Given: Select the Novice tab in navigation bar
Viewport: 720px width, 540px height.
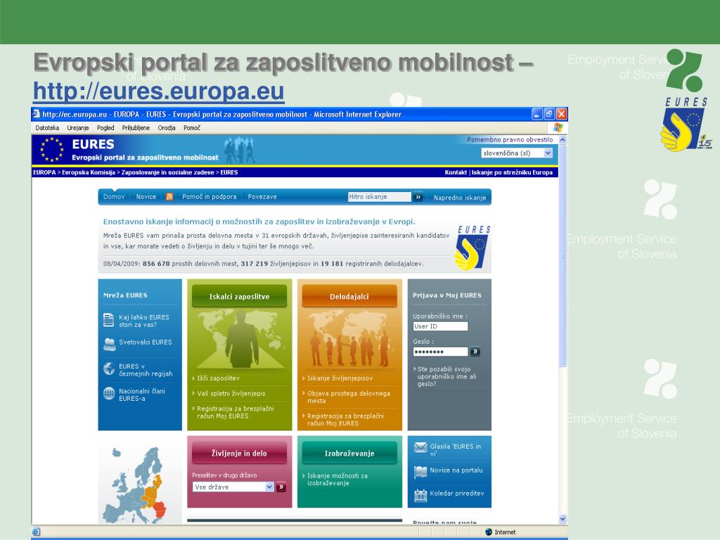Looking at the screenshot, I should 146,197.
